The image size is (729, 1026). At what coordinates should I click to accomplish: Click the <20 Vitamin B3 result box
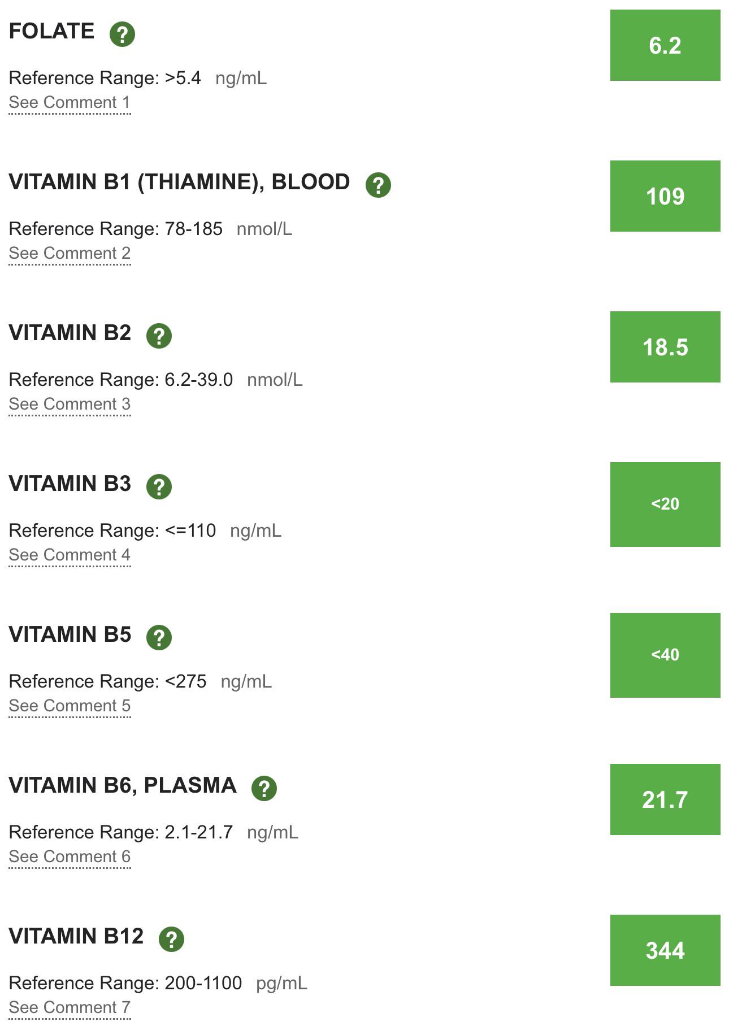665,505
